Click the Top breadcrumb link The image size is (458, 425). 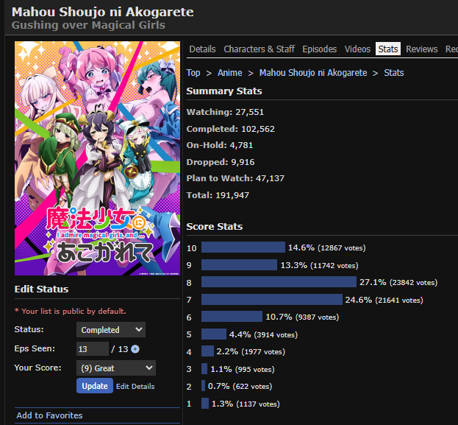[x=193, y=73]
